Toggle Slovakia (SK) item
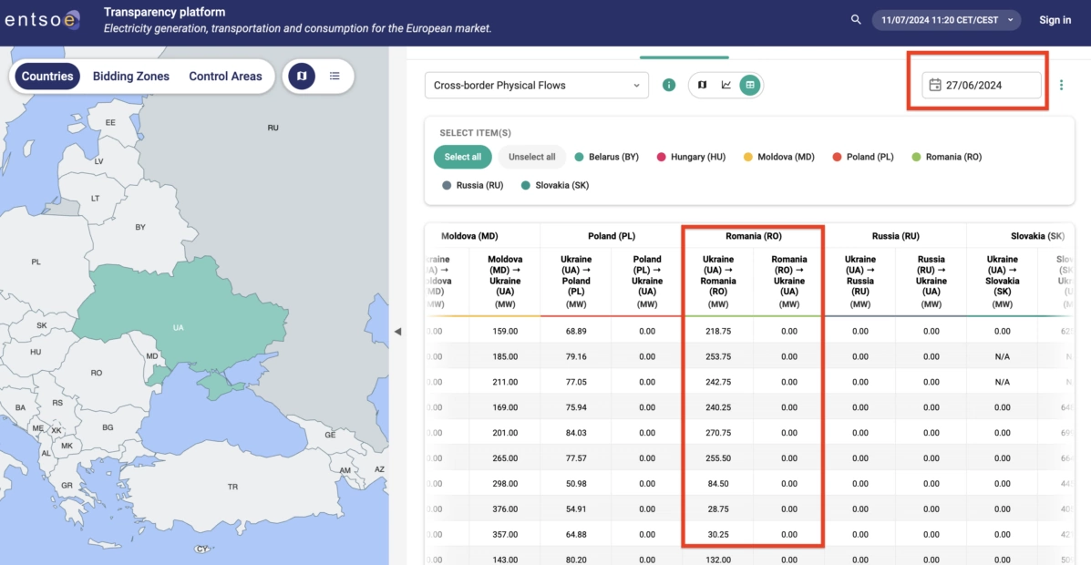 [555, 185]
